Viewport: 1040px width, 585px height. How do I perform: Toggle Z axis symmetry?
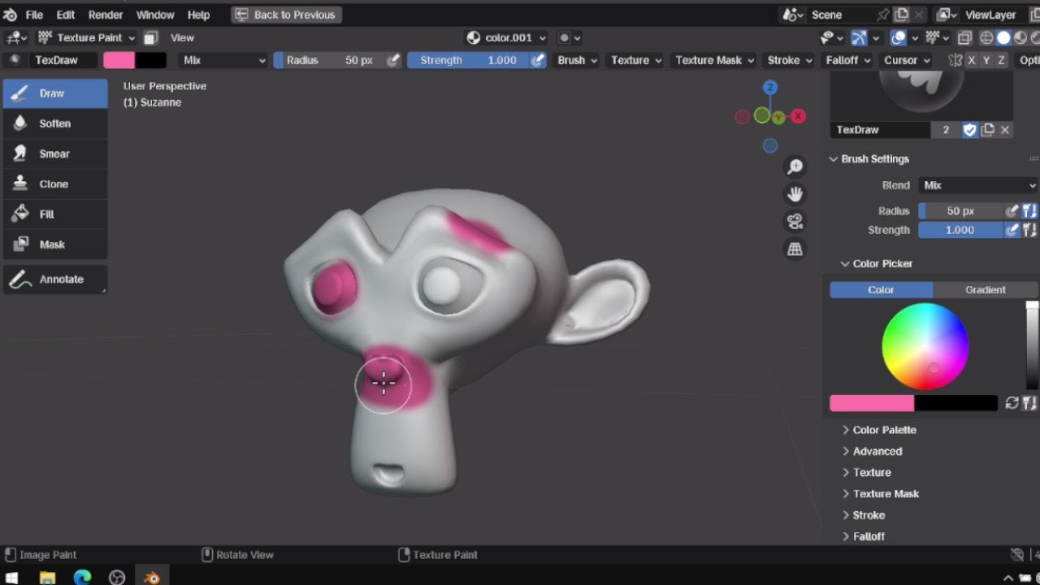point(1001,60)
